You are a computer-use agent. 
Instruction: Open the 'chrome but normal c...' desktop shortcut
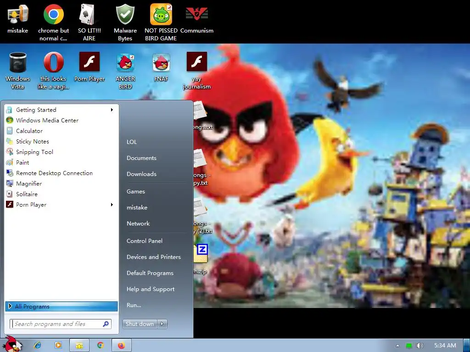53,23
